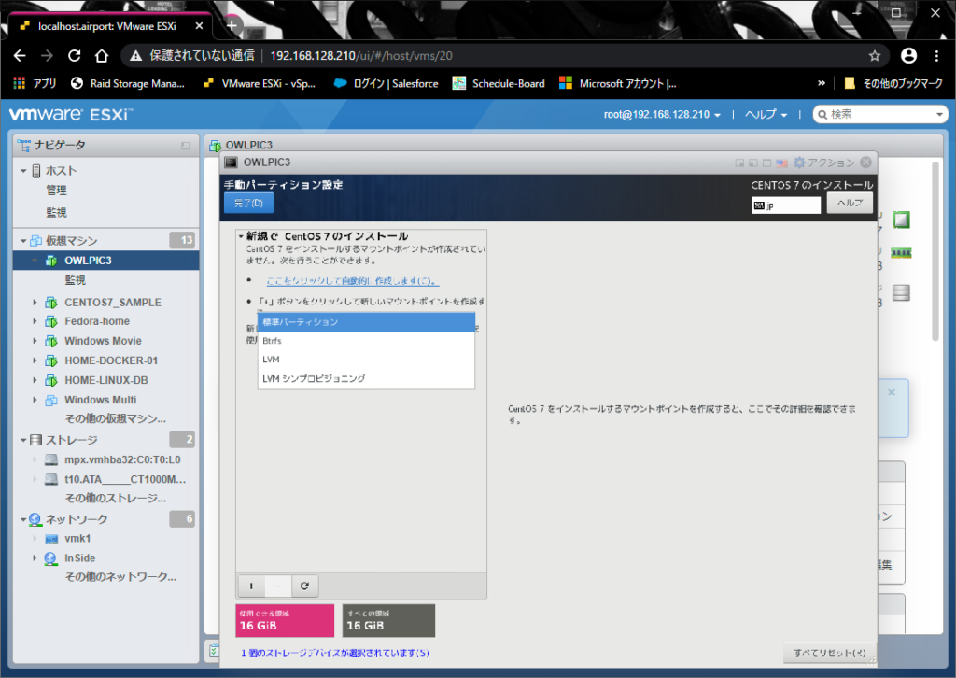
Task: Click the jp keyboard layout field
Action: point(786,205)
